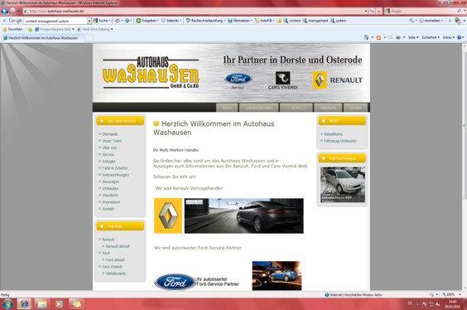The width and height of the screenshot is (467, 310).
Task: Click the Übersetzen translate button
Action: click(240, 21)
